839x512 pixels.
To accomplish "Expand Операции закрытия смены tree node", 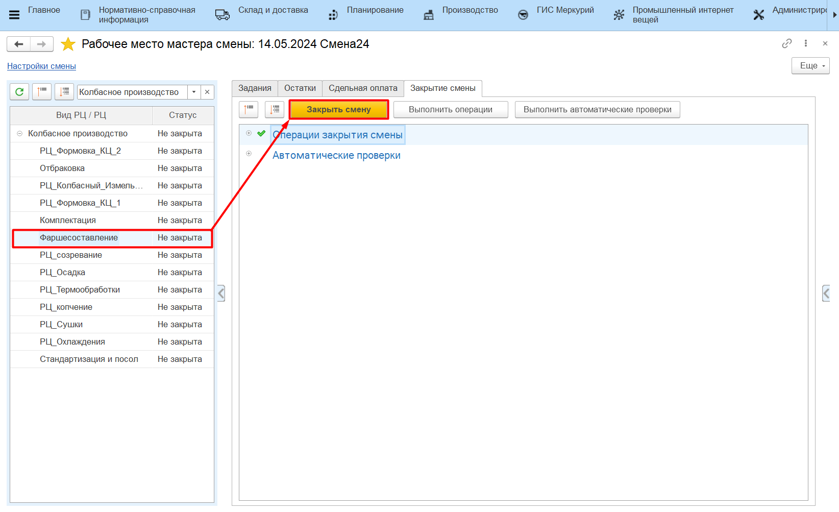I will tap(249, 133).
